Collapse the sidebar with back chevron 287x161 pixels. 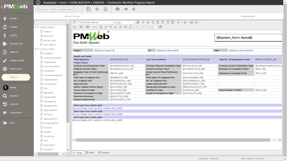[2, 7]
